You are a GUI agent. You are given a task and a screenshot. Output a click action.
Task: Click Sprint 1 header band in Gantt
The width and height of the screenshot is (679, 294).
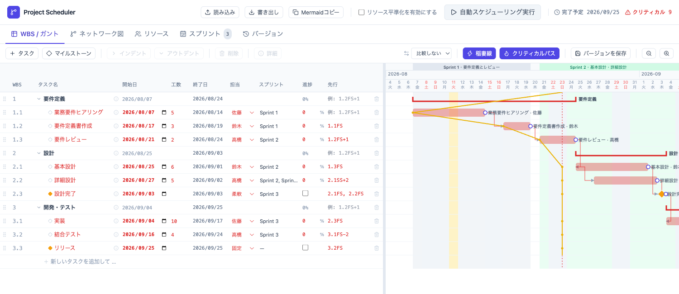click(471, 67)
